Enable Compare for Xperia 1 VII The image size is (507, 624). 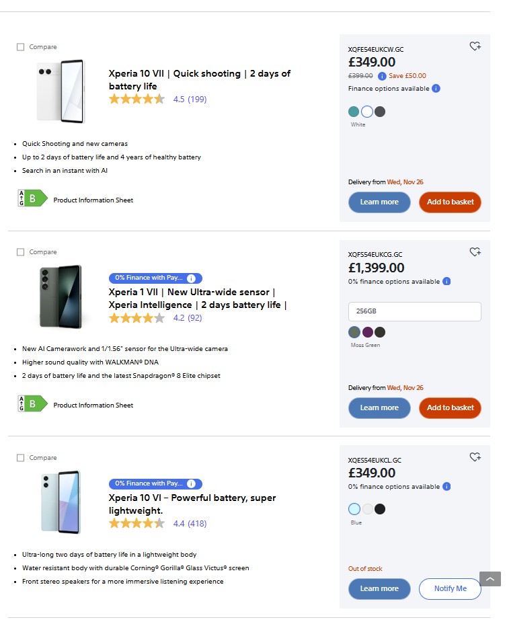tap(20, 252)
